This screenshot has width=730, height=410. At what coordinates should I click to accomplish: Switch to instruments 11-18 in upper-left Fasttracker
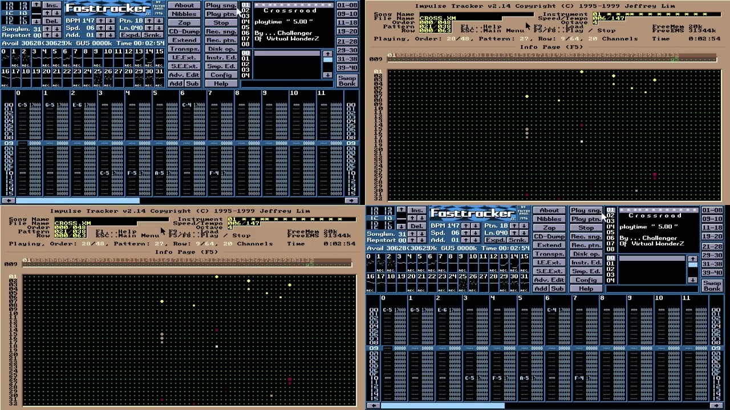347,22
